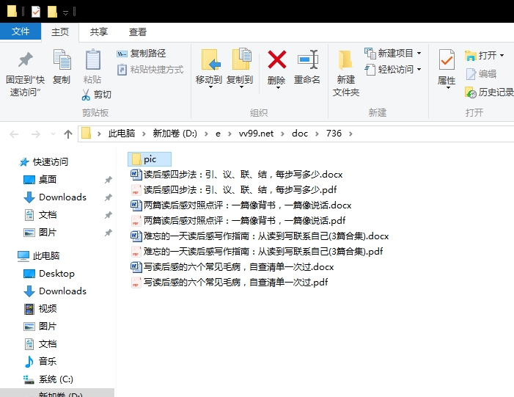Screen dimensions: 514x397
Task: Select the pic folder
Action: [x=150, y=159]
